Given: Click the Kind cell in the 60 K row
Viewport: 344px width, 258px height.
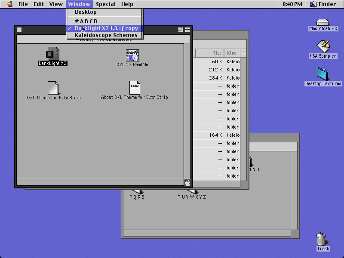Looking at the screenshot, I should tap(233, 61).
